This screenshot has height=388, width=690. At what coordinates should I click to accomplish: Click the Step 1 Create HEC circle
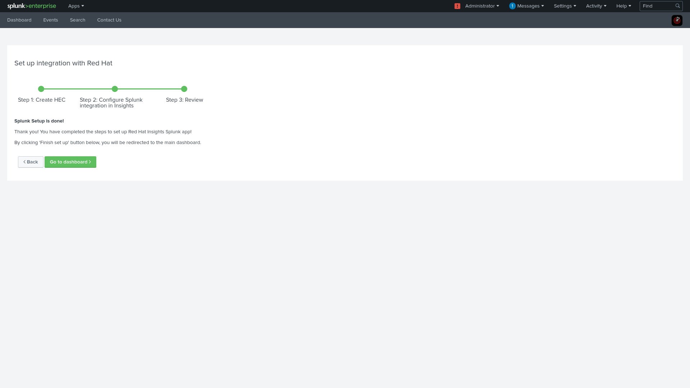tap(41, 89)
